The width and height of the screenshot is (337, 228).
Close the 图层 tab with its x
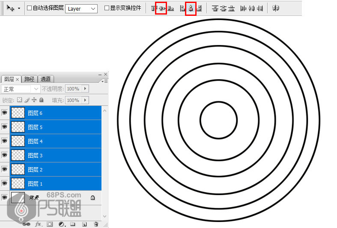click(x=18, y=80)
